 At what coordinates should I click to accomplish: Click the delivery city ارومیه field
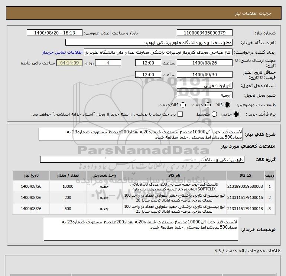coord(204,95)
